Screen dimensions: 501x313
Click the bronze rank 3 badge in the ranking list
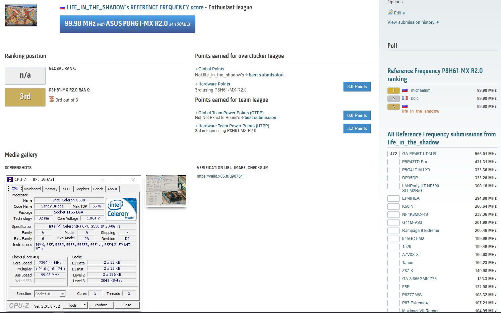point(393,107)
